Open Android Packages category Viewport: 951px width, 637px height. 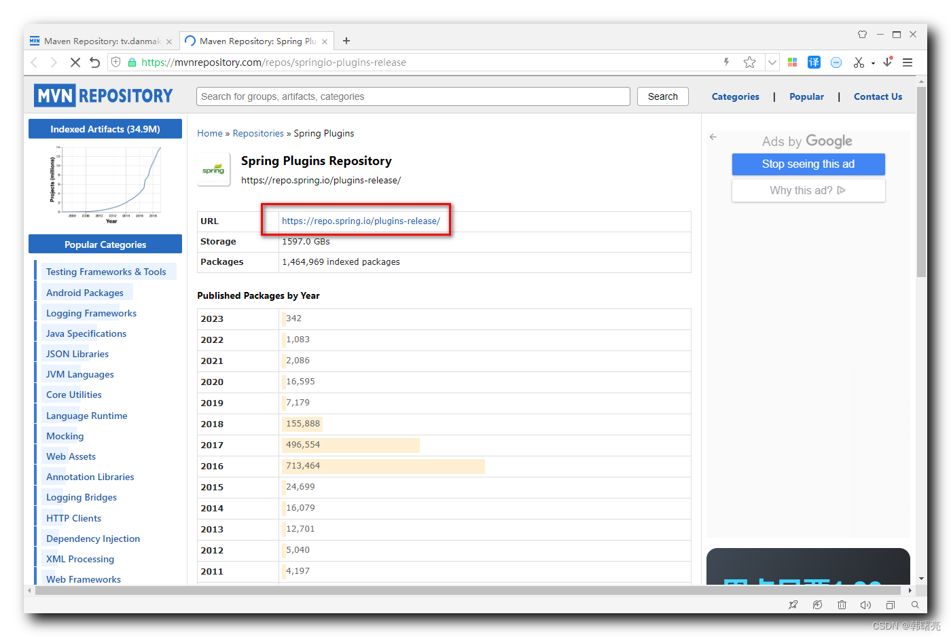point(85,293)
